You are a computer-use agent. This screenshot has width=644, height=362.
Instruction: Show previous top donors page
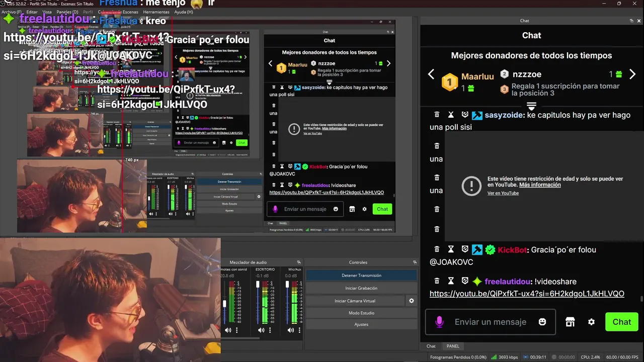[x=431, y=74]
